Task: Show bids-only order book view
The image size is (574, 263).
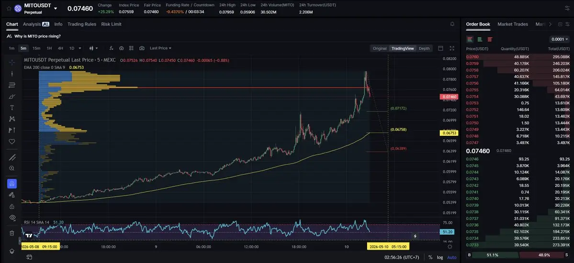Action: click(480, 39)
